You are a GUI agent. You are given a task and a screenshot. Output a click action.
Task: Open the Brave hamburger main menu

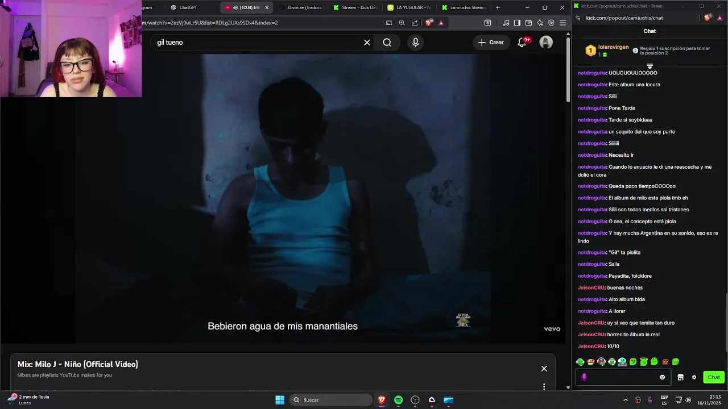coord(562,23)
